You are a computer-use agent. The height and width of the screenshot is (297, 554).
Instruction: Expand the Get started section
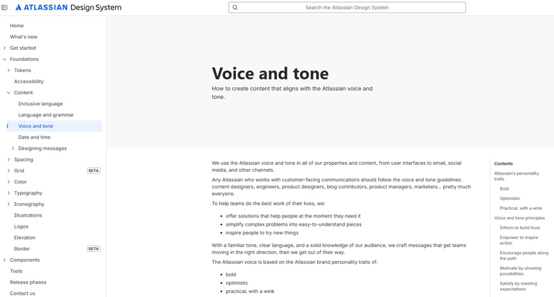tap(5, 48)
